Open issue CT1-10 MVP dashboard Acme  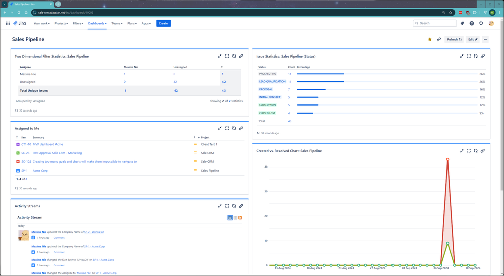click(47, 145)
